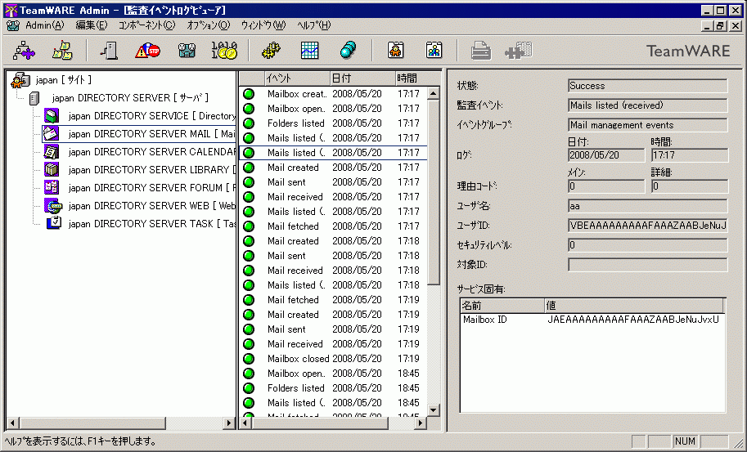
Task: Click the printer toolbar icon
Action: point(481,51)
